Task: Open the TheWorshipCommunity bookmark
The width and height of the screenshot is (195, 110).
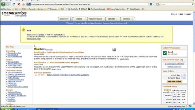Action: coord(97,9)
